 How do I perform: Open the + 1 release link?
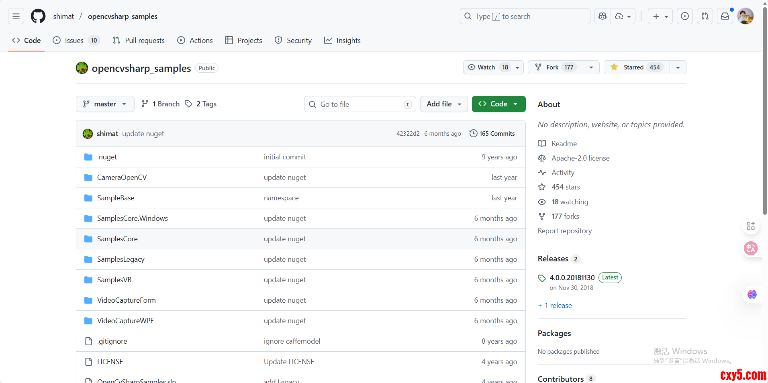[x=555, y=306]
